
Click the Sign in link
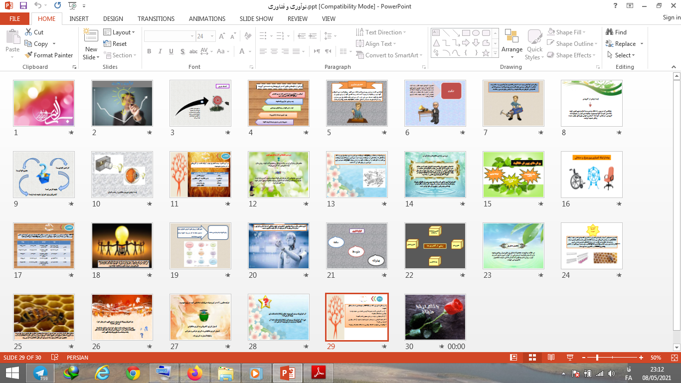[x=671, y=17]
